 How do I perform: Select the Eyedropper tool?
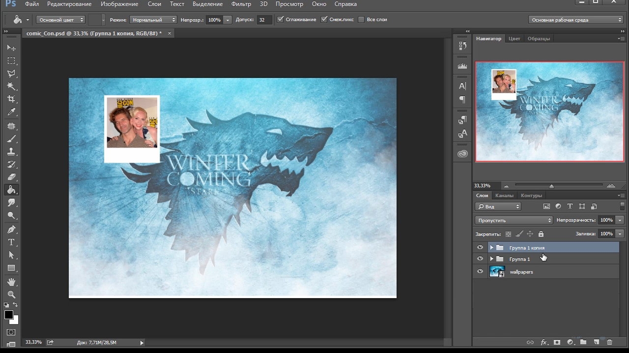[11, 112]
